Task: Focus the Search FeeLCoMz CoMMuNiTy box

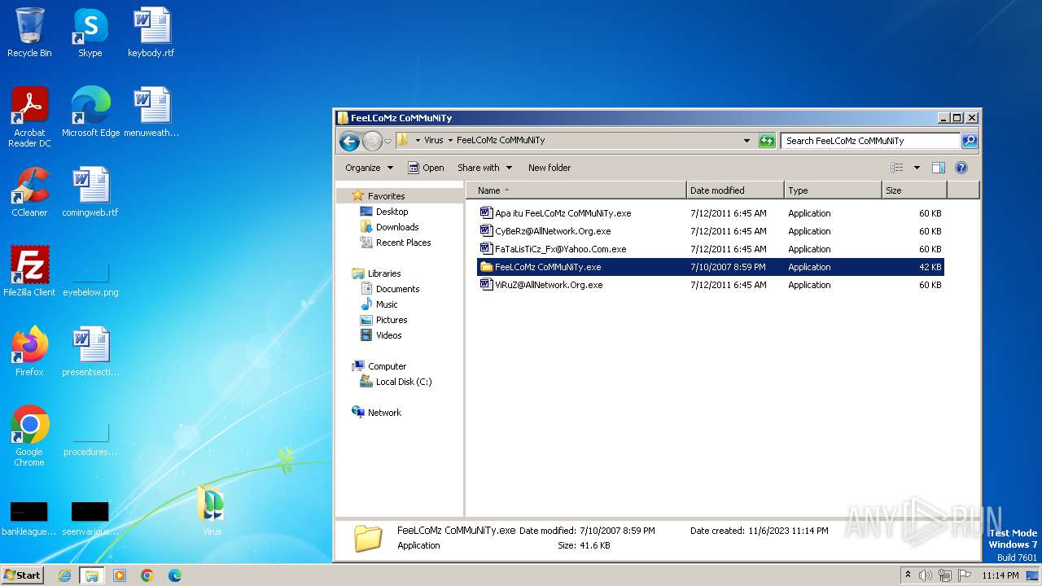Action: 871,141
